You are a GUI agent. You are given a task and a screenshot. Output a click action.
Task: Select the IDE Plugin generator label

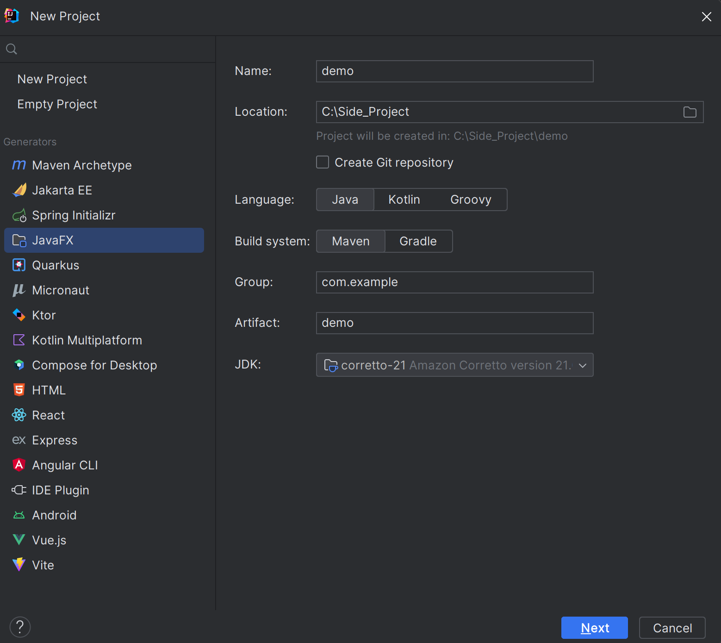tap(61, 490)
